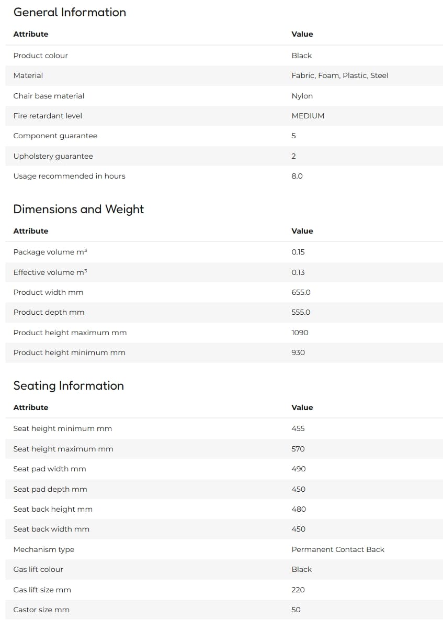Select the Component guarantee attribute
Image resolution: width=443 pixels, height=629 pixels.
click(55, 136)
